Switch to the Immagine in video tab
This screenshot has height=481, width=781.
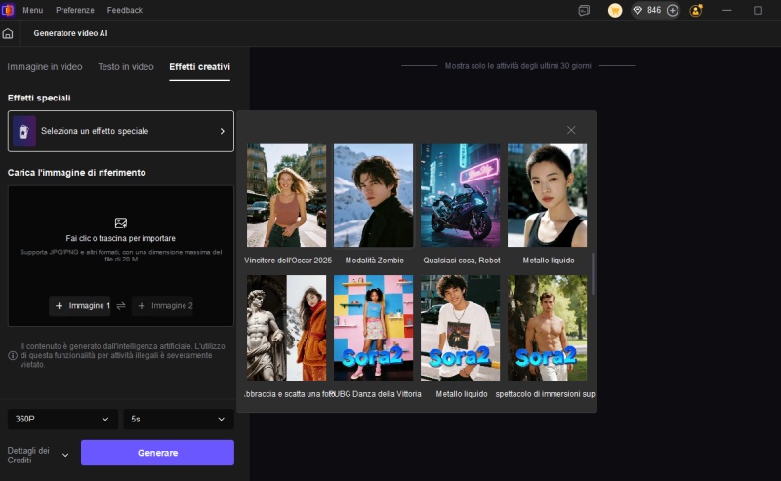point(45,67)
